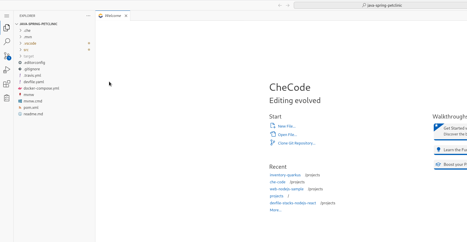Screen dimensions: 467x242
Task: Click the New File page icon
Action: point(273,126)
